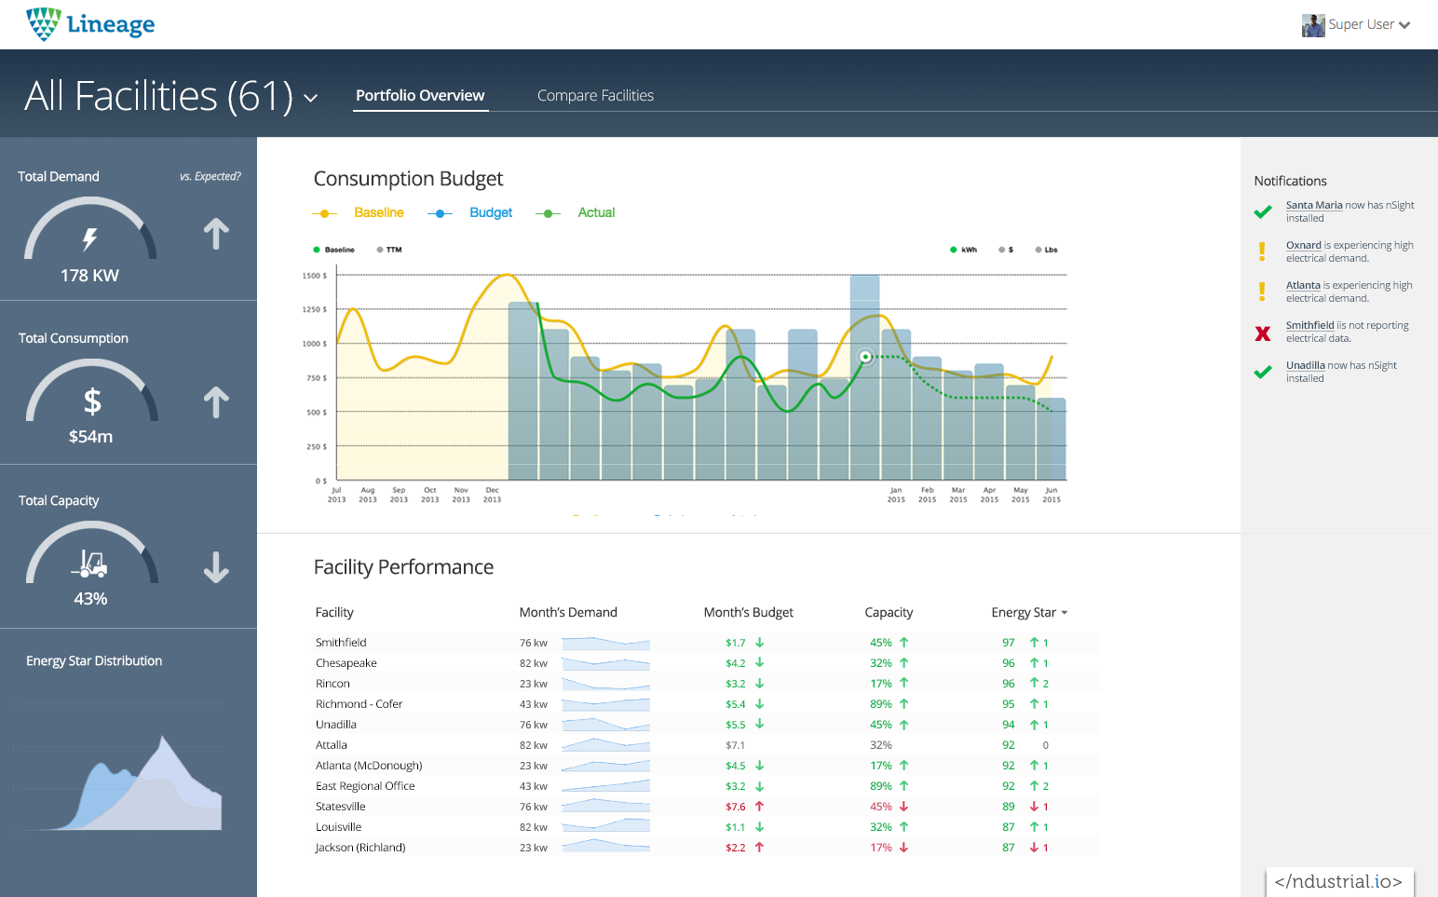Click the Total Capacity forklift gauge
The image size is (1438, 897).
[90, 564]
